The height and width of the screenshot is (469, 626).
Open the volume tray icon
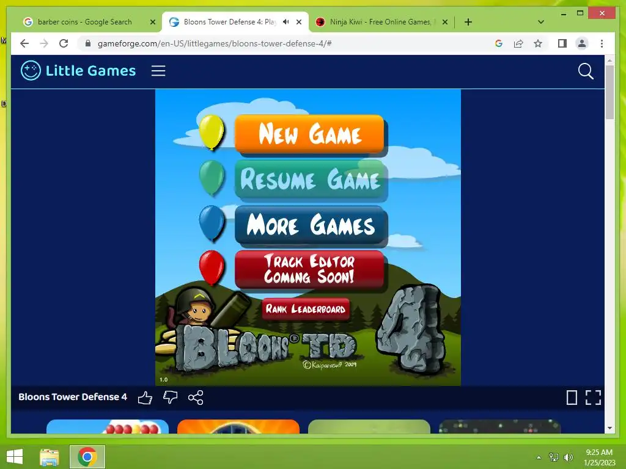(x=568, y=457)
